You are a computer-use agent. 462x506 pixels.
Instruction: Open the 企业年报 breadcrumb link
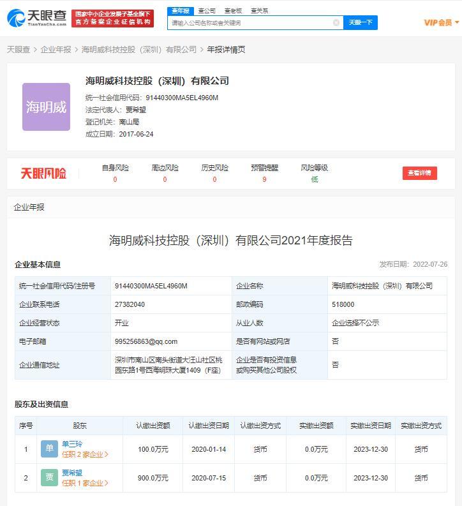point(56,50)
